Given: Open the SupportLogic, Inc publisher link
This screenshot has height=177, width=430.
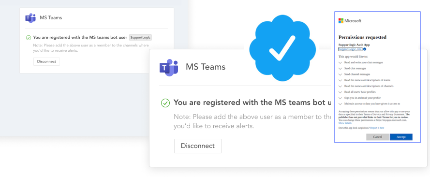Looking at the screenshot, I should [350, 49].
